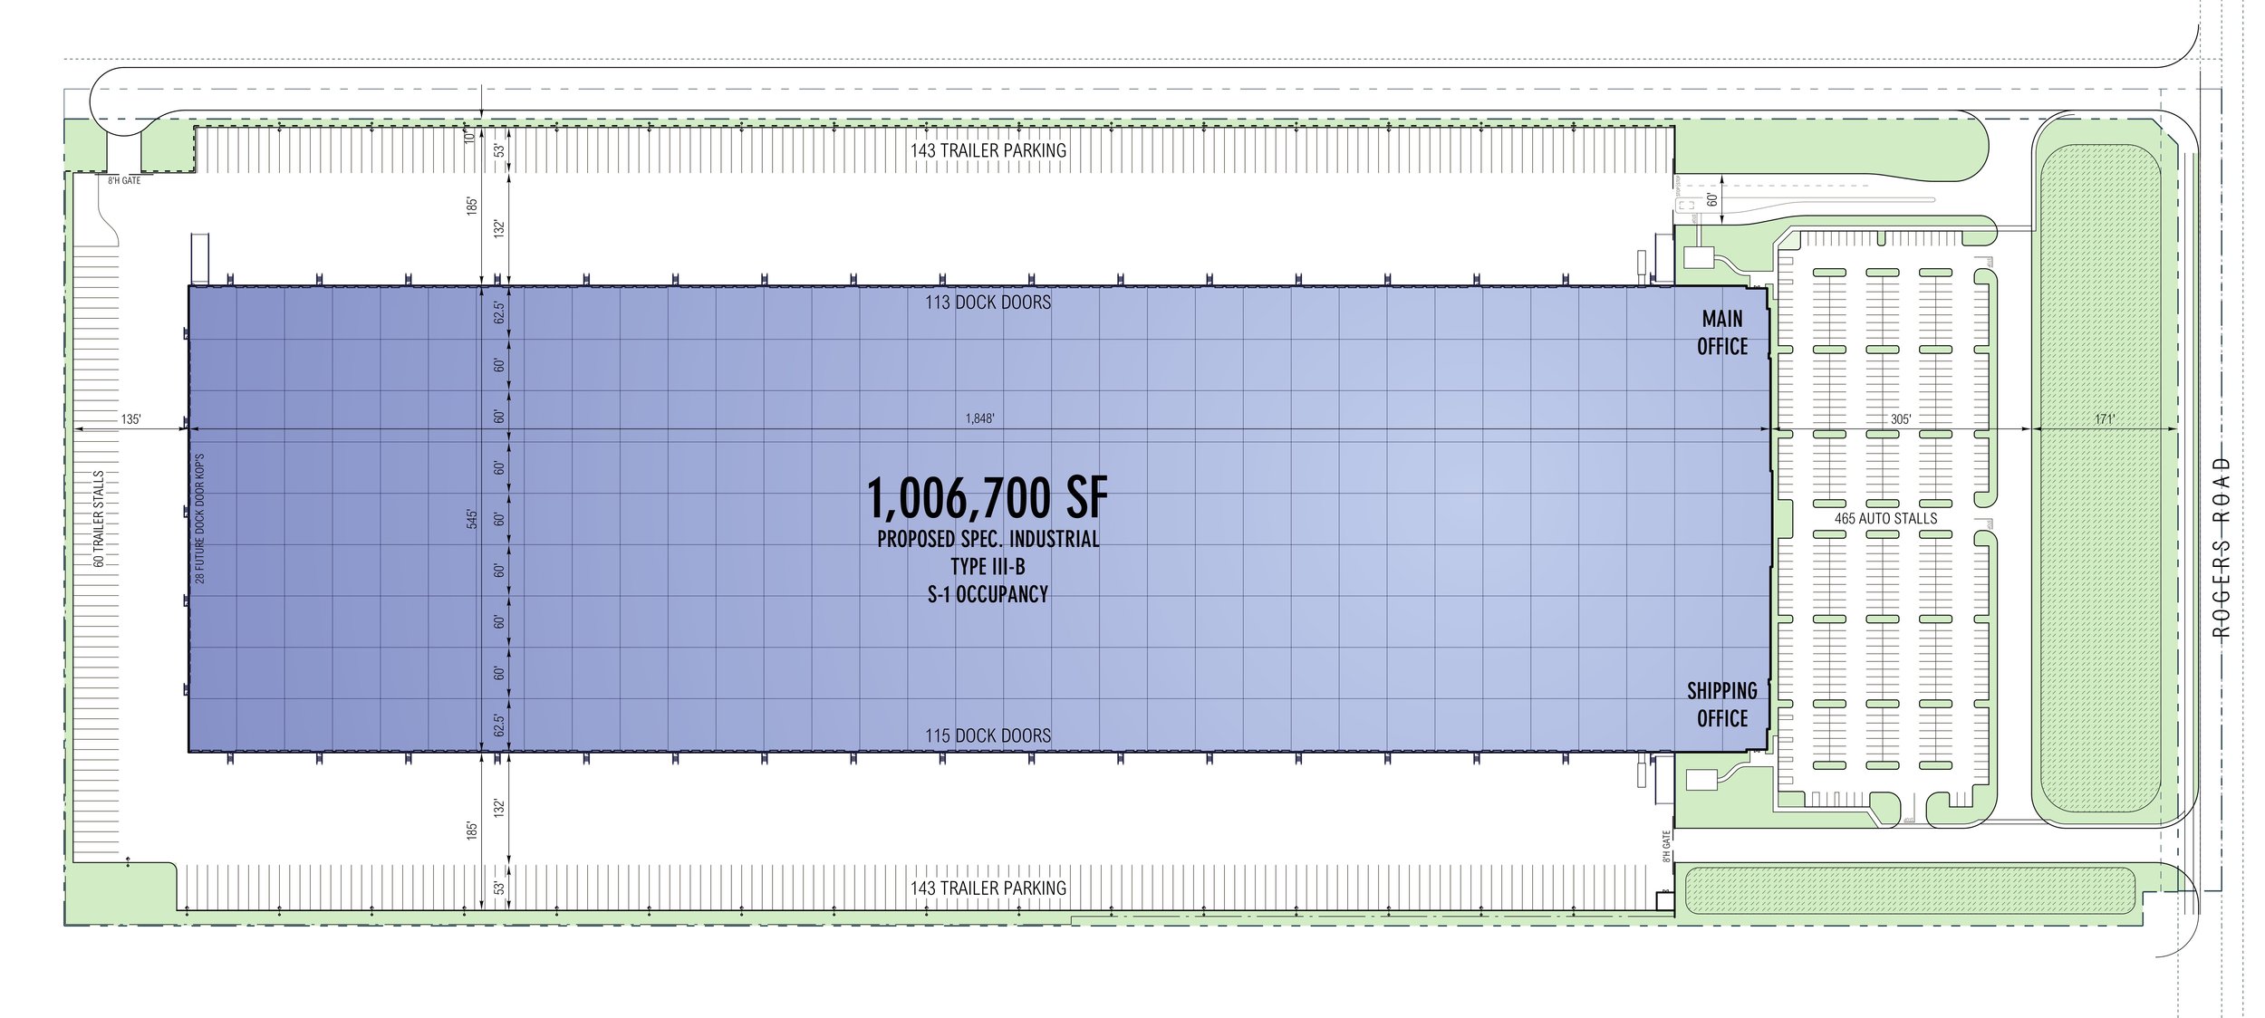Viewport: 2265px width, 1018px height.
Task: Click the S-1 OCCUPANCY label
Action: coord(988,594)
